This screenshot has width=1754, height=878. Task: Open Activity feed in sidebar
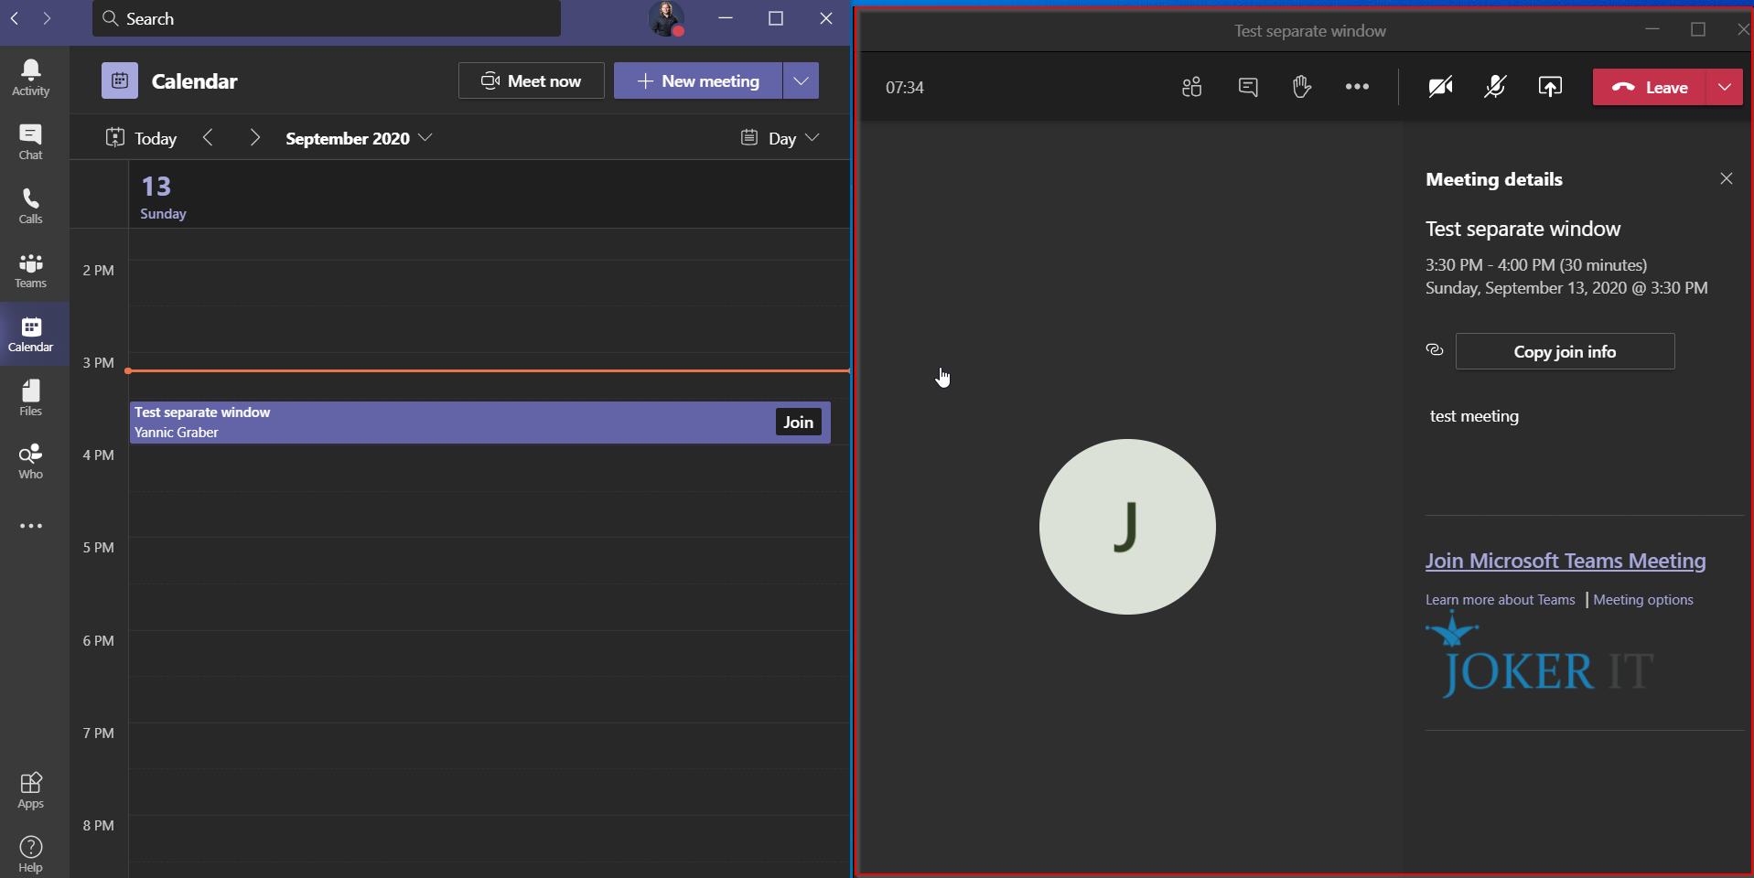pos(31,78)
